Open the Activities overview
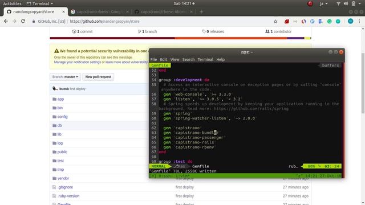 coord(12,3)
